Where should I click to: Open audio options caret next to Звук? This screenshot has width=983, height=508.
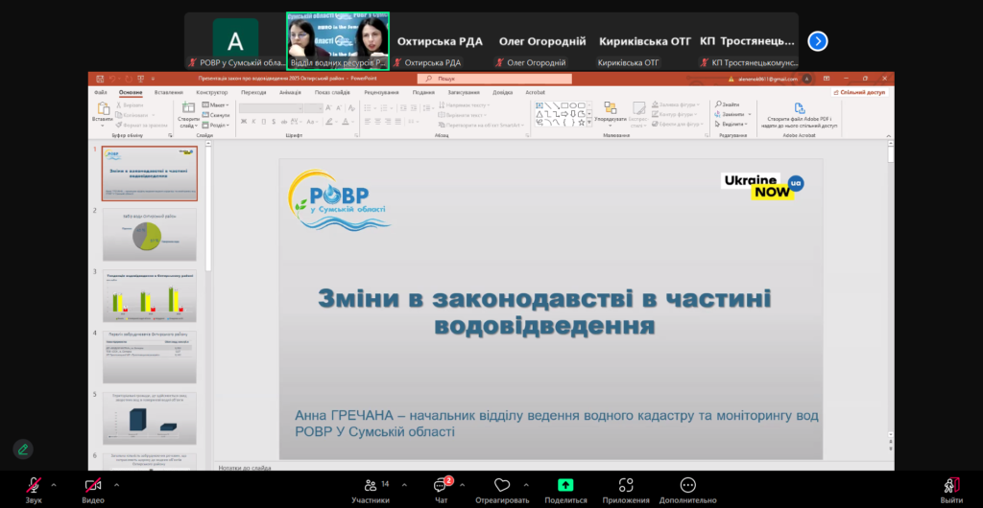pyautogui.click(x=54, y=485)
